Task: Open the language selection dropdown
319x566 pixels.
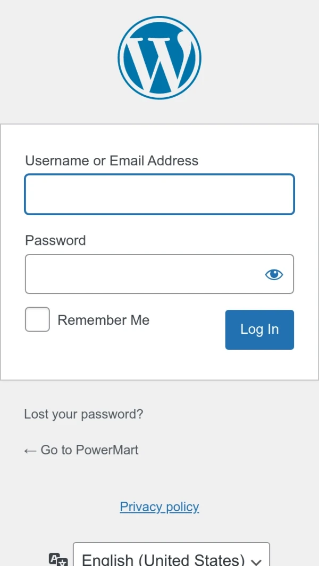Action: point(171,558)
